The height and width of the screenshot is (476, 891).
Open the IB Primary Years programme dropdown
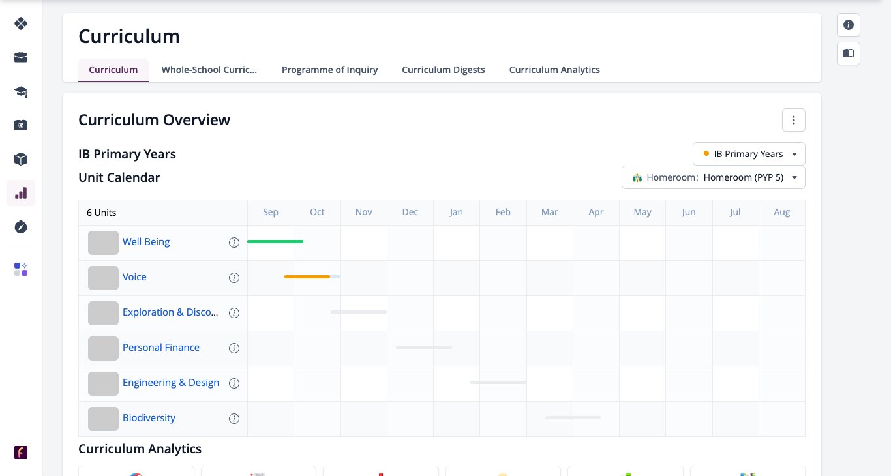[x=749, y=154]
